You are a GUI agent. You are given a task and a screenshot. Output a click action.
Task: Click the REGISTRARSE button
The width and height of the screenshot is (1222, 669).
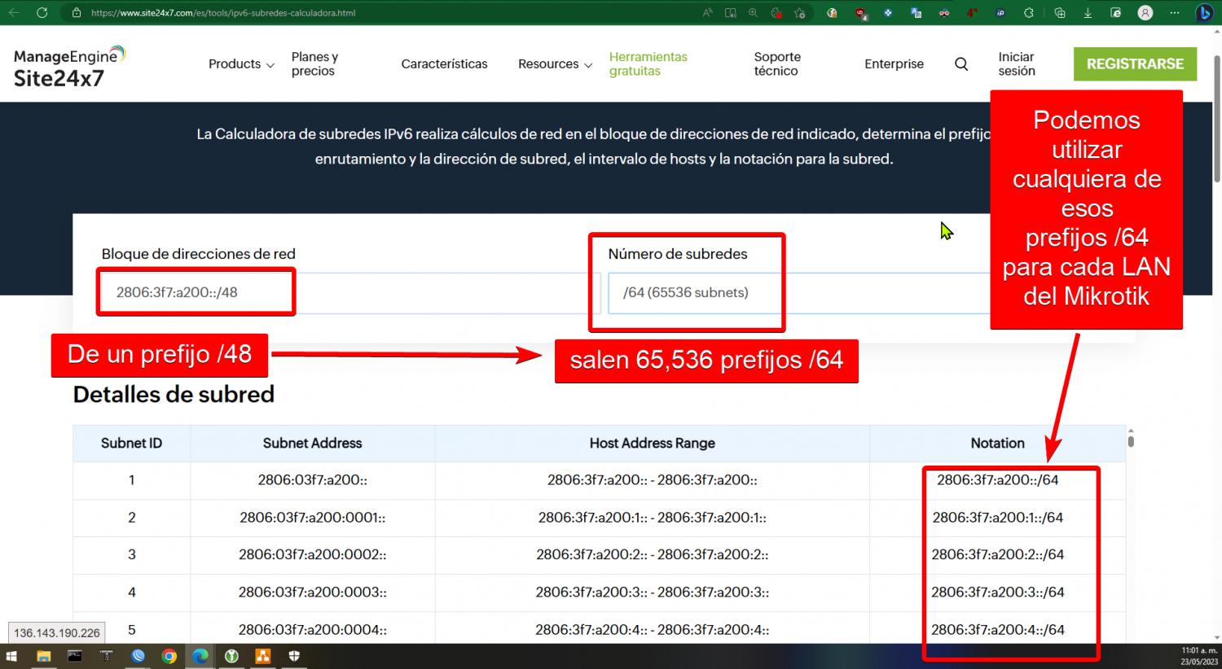pos(1134,64)
